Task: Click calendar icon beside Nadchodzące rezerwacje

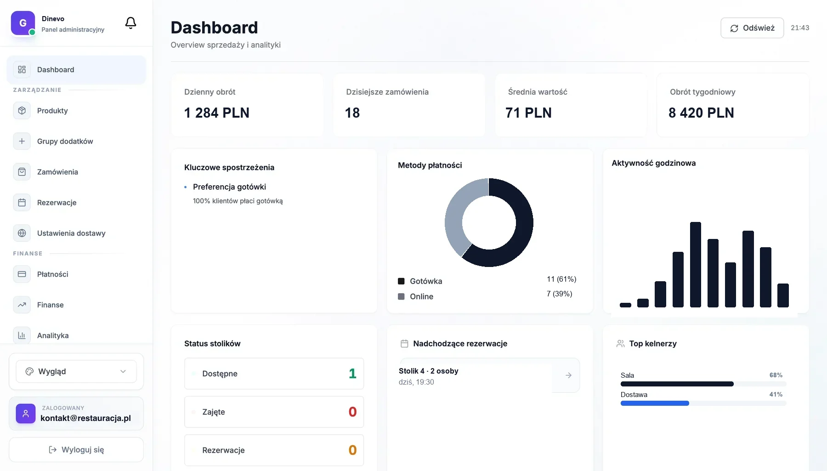Action: (404, 344)
